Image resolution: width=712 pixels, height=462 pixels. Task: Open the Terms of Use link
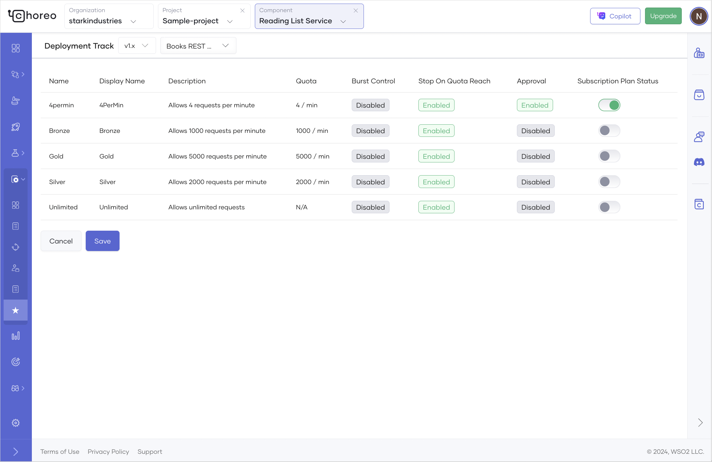click(x=60, y=451)
